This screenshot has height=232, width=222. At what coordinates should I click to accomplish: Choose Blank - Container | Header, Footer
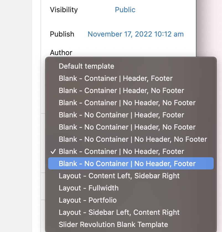click(115, 78)
